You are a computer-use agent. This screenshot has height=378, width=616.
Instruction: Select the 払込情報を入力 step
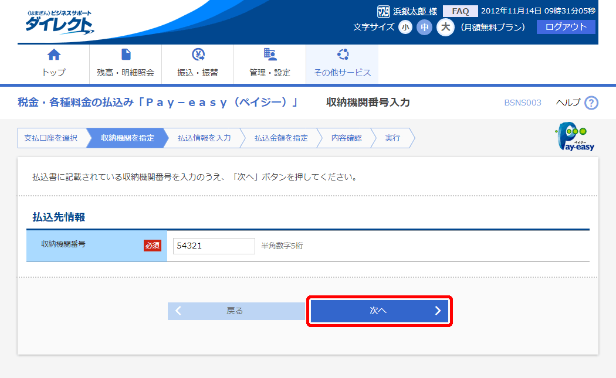click(204, 138)
